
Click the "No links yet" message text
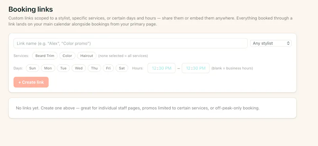click(x=138, y=108)
